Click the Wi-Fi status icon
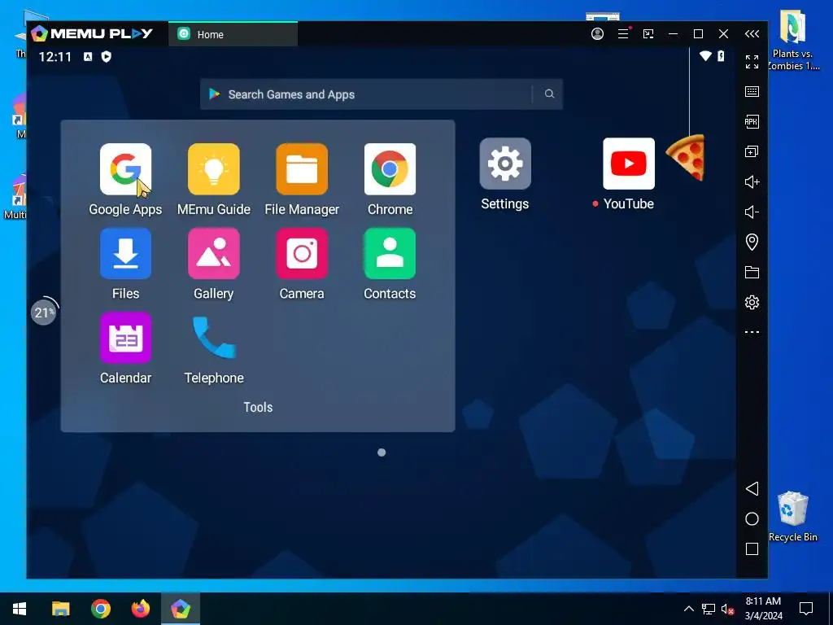This screenshot has height=625, width=833. (x=705, y=56)
